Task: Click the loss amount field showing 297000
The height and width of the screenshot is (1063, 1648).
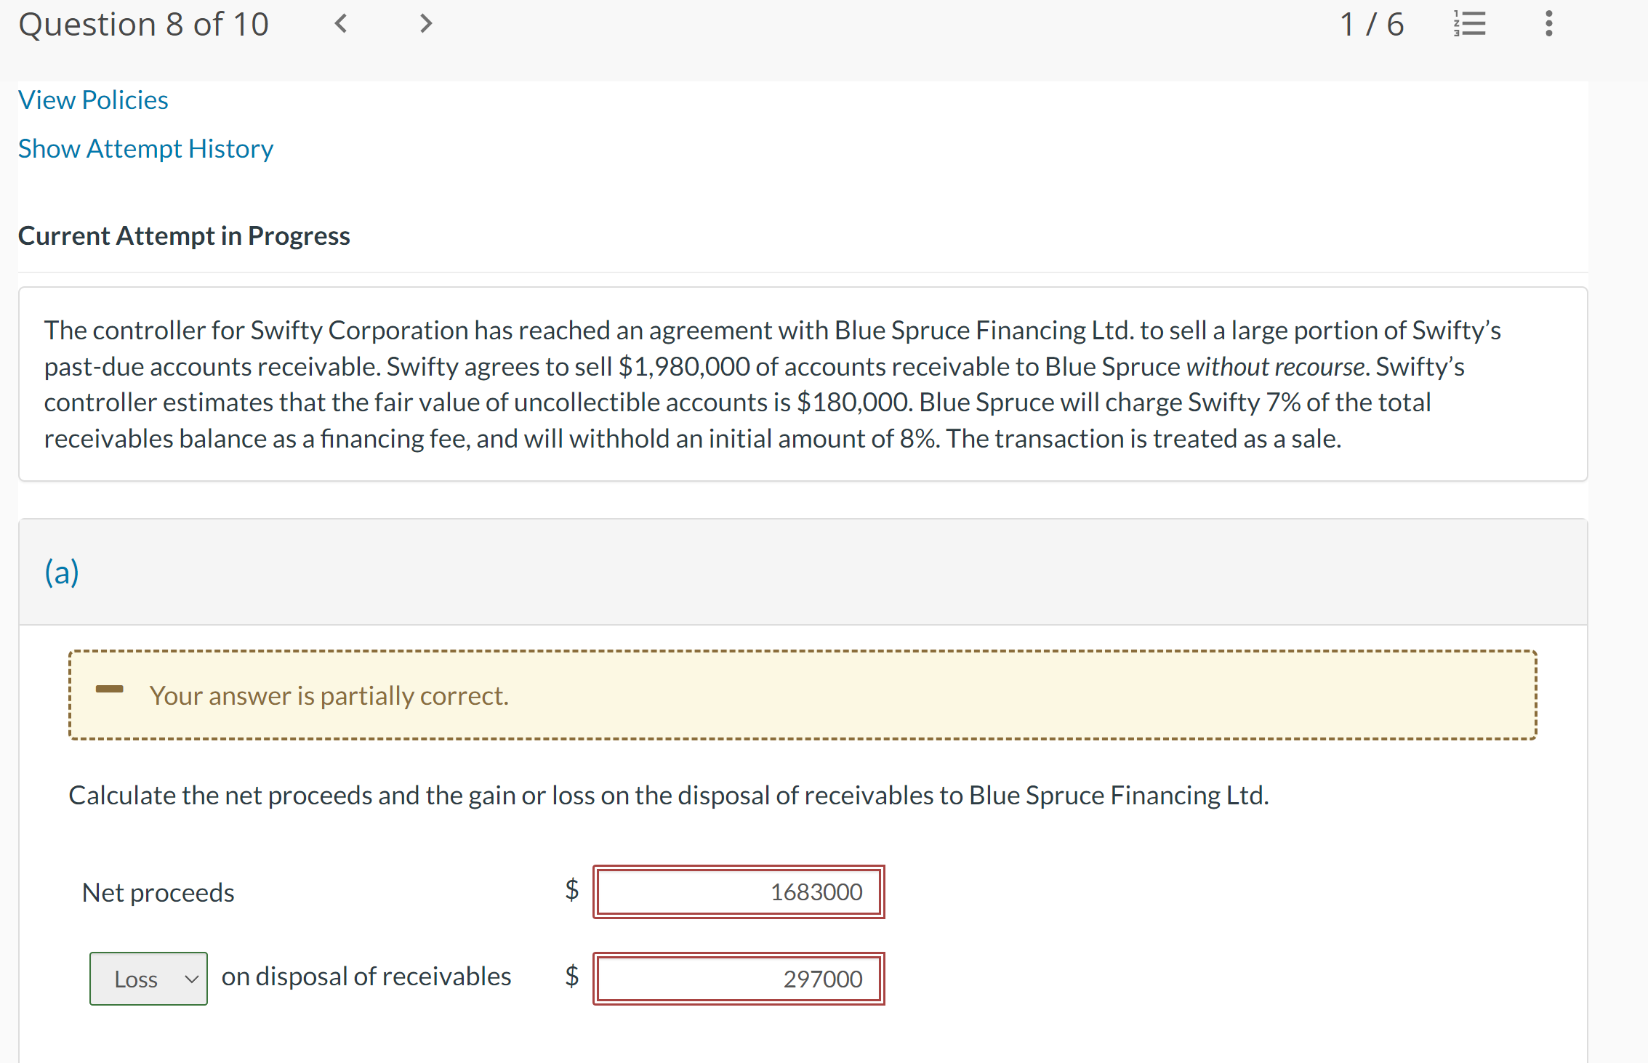Action: 739,979
